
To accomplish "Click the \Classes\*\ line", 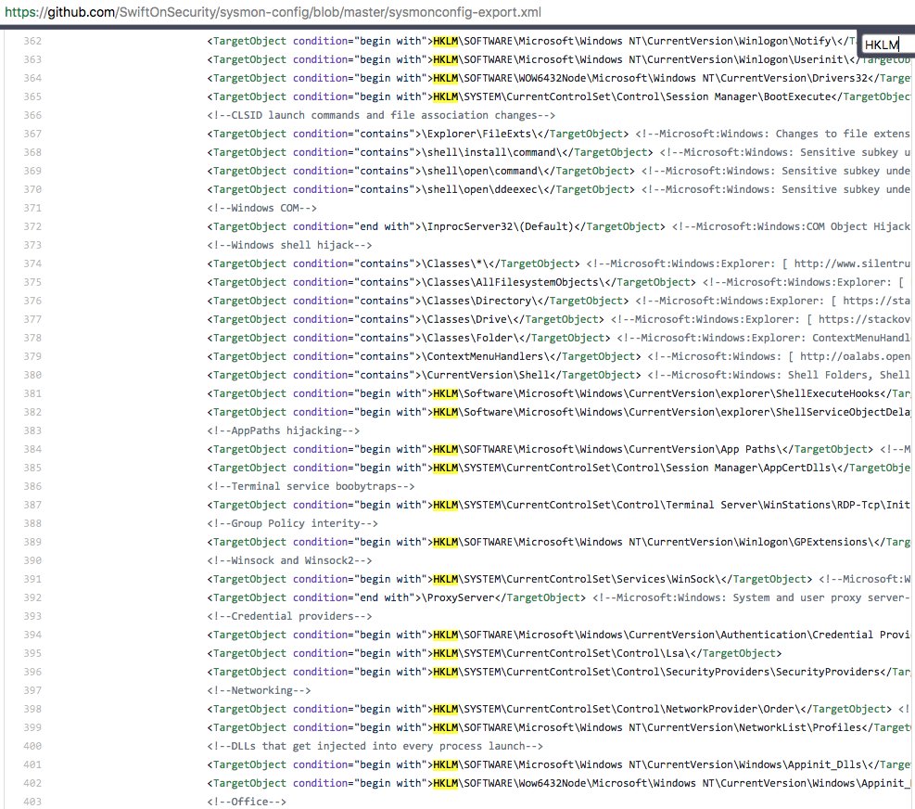I will 559,263.
